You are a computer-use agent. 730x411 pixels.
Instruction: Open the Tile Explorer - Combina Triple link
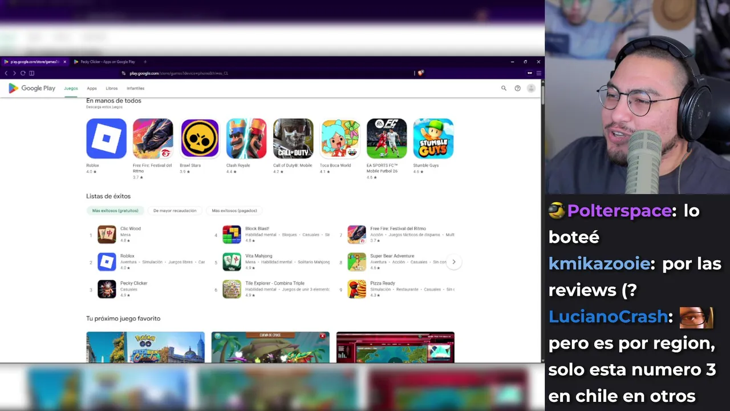[275, 283]
